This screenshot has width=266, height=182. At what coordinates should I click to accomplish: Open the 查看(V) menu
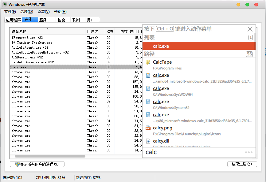point(43,12)
